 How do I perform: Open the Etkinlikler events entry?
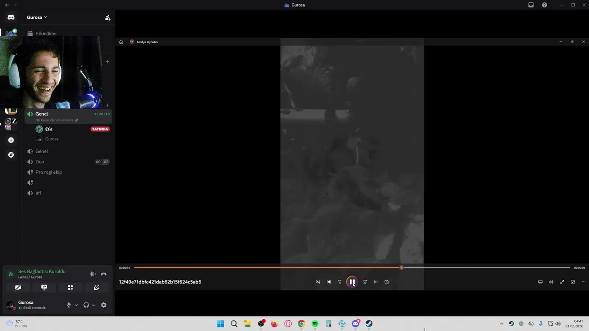tap(46, 34)
